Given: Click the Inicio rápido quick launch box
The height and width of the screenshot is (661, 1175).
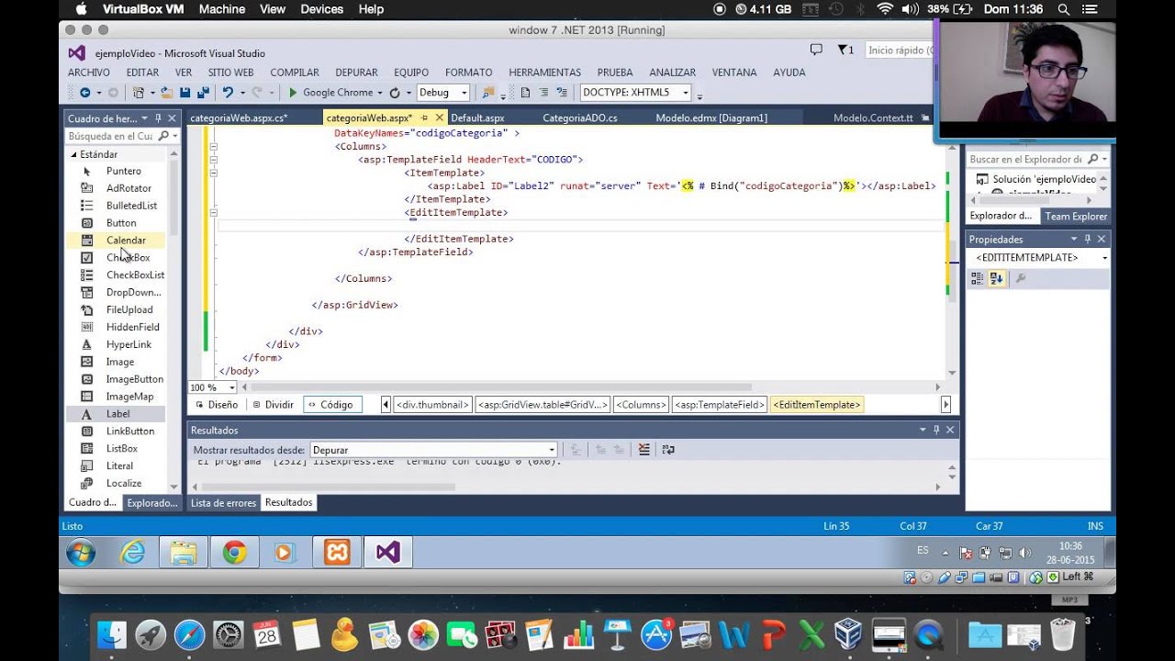Looking at the screenshot, I should [900, 50].
